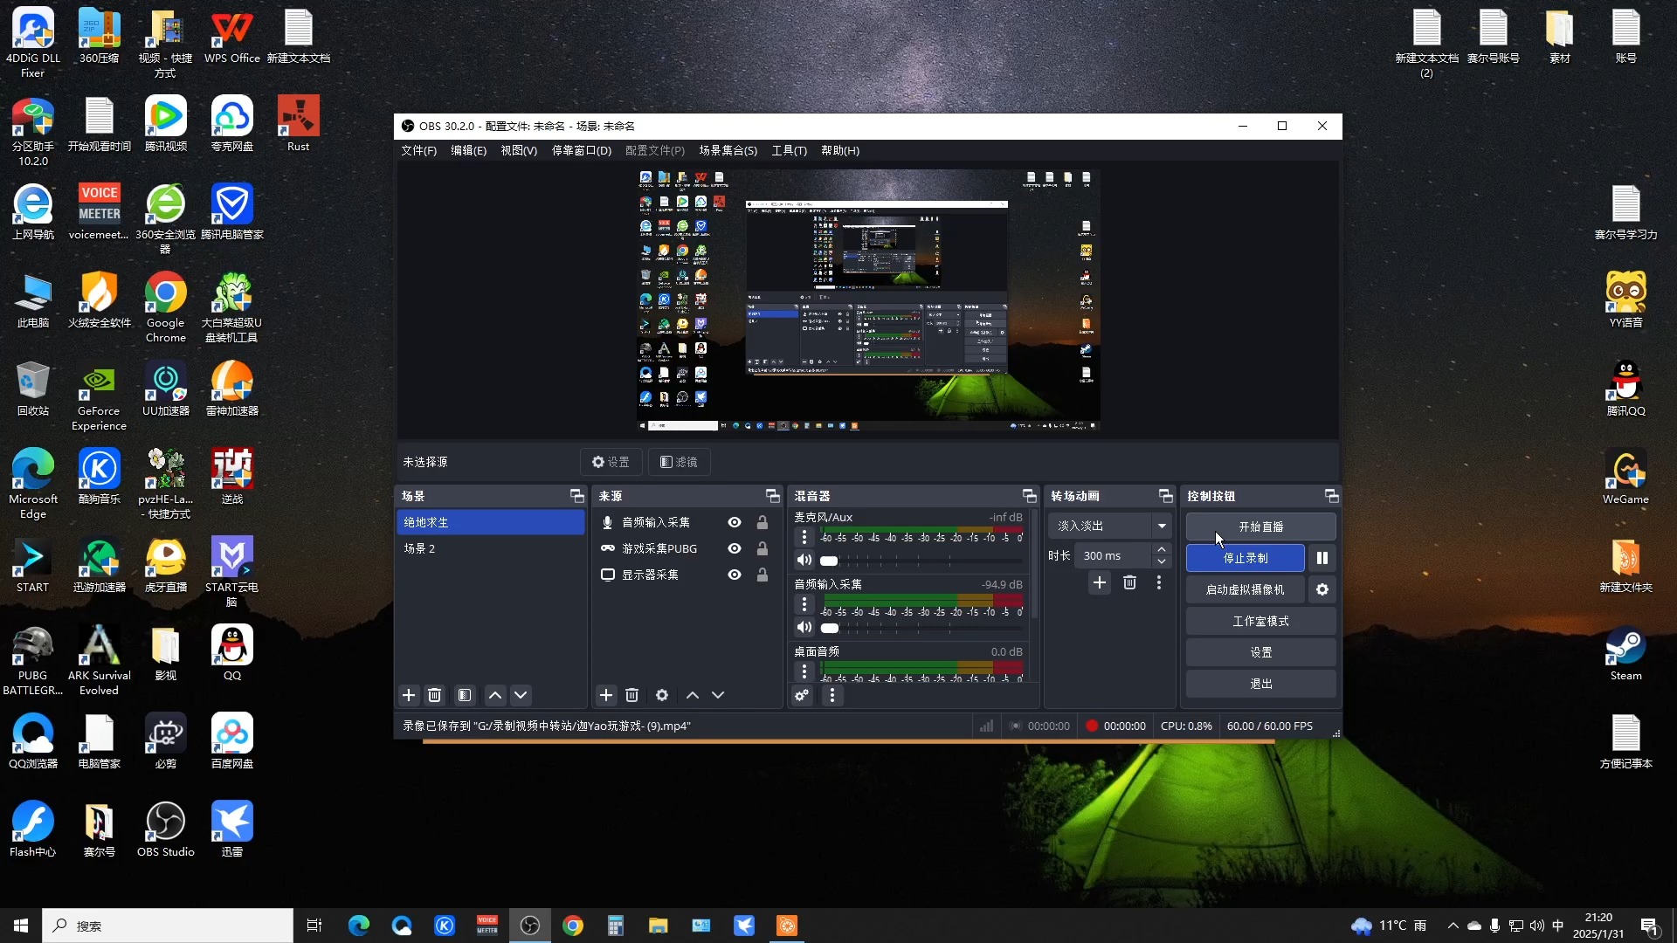Click the taskbar search box

coord(168,926)
